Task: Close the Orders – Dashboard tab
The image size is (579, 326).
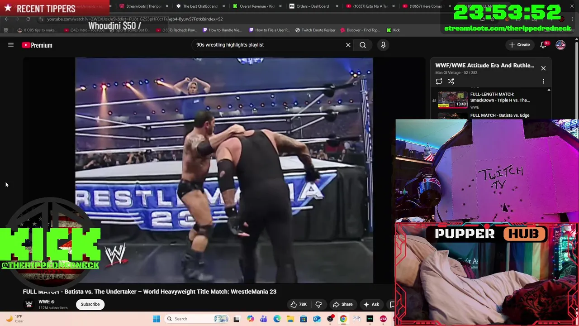Action: (x=337, y=6)
